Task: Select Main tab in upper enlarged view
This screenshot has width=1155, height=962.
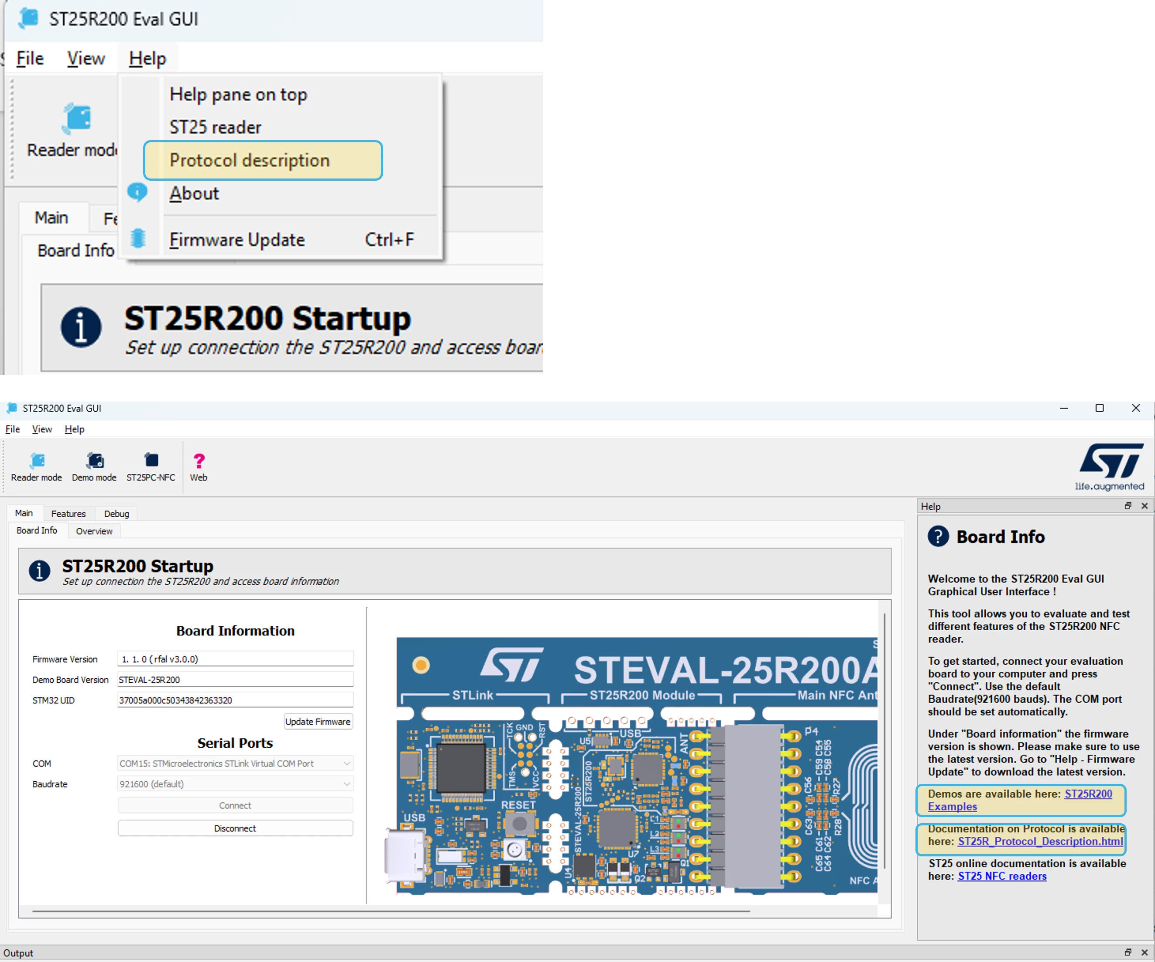Action: (51, 218)
